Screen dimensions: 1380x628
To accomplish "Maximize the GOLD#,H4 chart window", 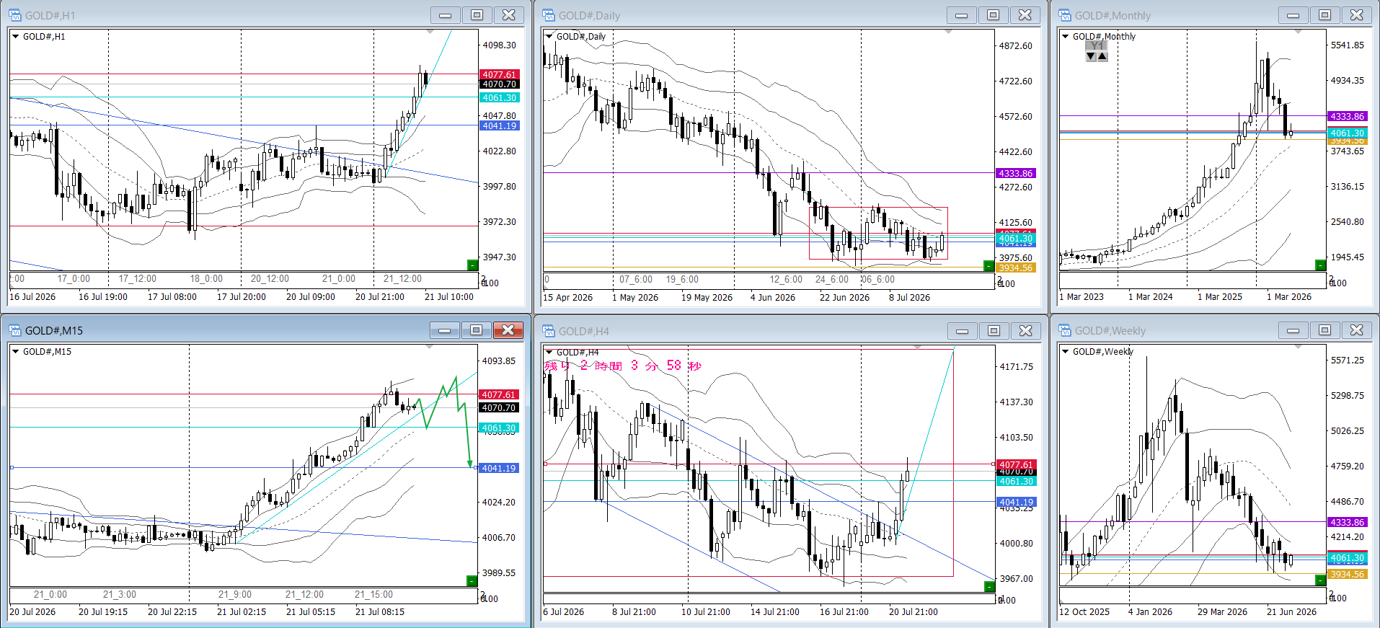I will click(994, 331).
